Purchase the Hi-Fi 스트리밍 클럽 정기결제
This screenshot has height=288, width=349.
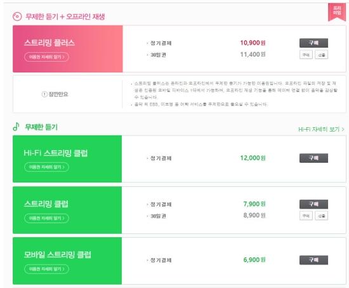[313, 158]
